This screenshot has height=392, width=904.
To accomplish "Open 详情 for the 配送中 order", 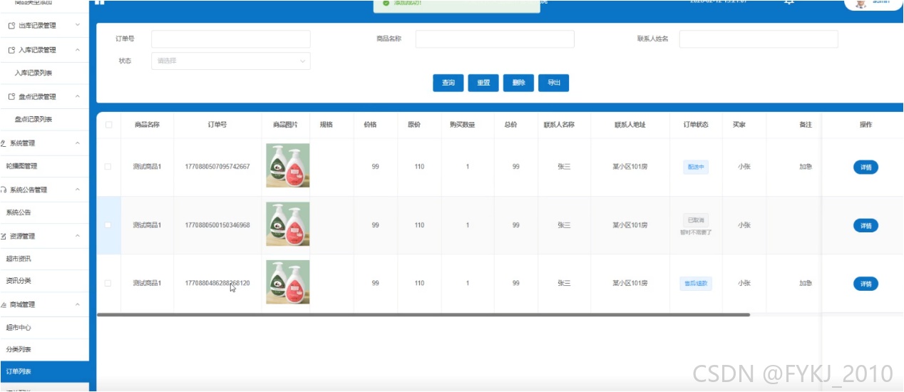I will 866,167.
